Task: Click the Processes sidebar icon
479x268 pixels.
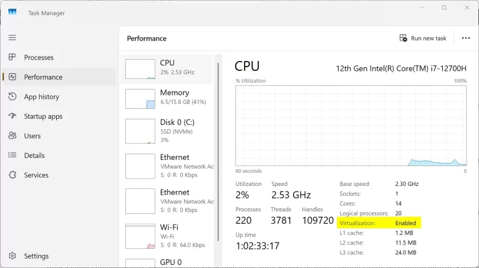Action: coord(12,57)
